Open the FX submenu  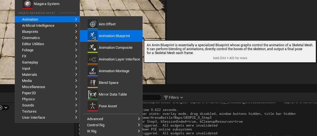tap(47, 56)
